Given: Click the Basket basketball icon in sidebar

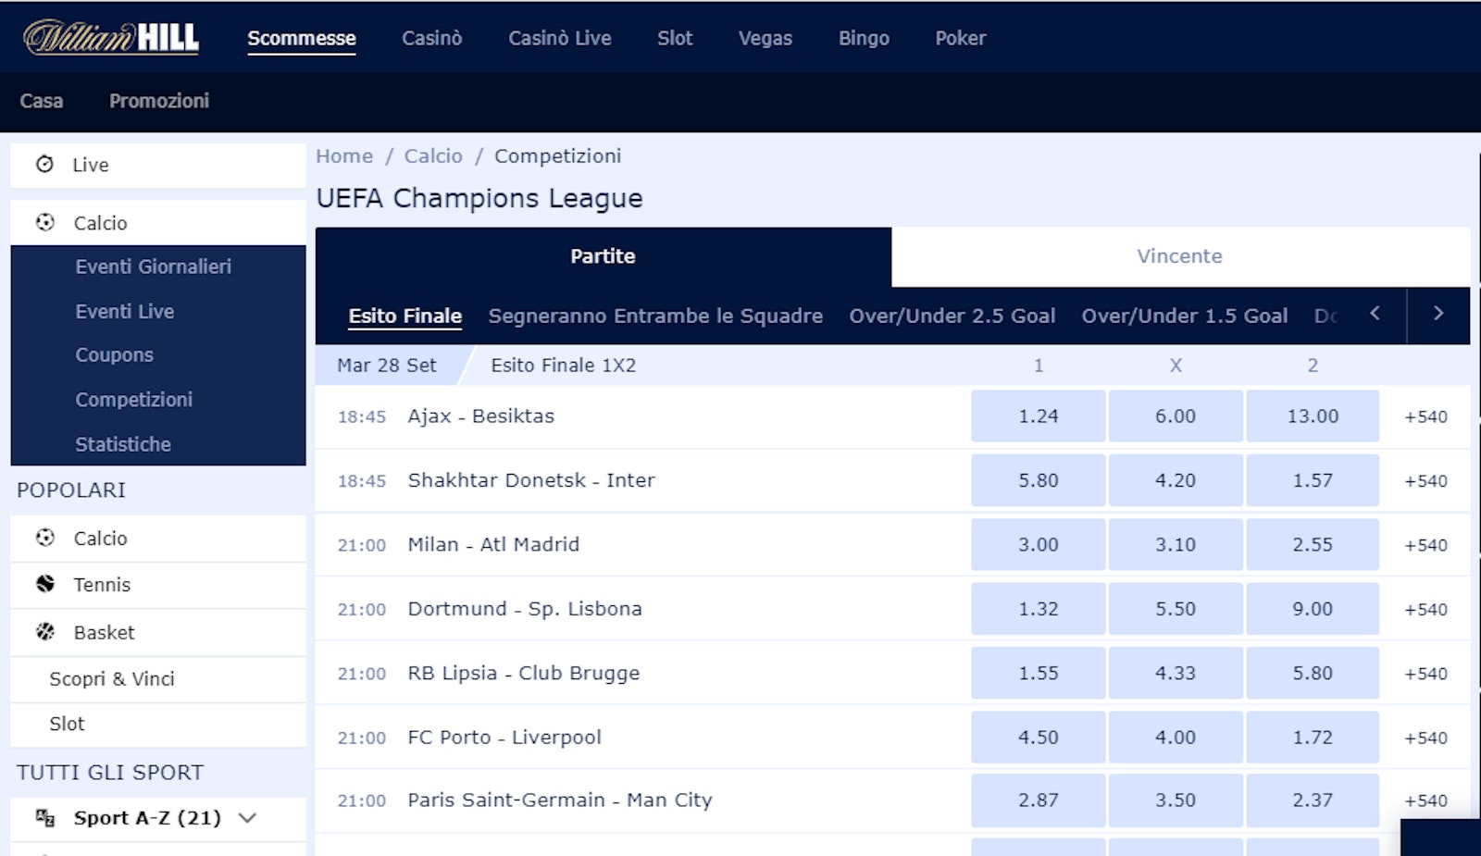Looking at the screenshot, I should point(44,632).
